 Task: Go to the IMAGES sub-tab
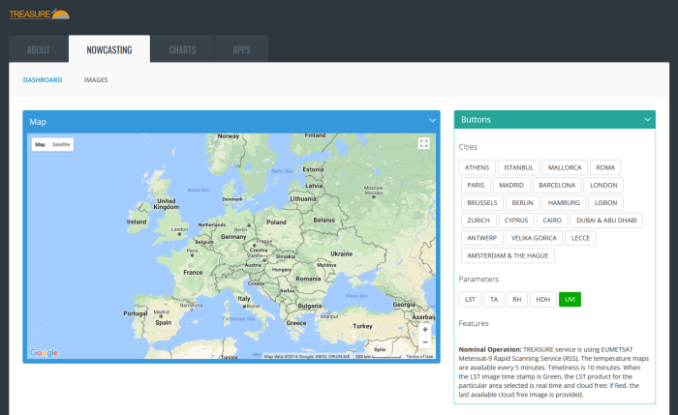[x=96, y=80]
